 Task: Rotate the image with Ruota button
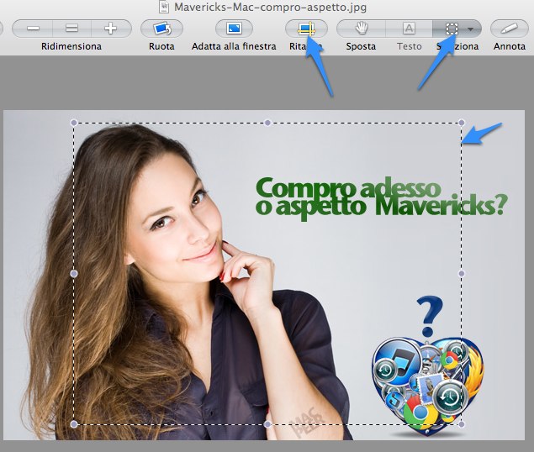(x=161, y=29)
